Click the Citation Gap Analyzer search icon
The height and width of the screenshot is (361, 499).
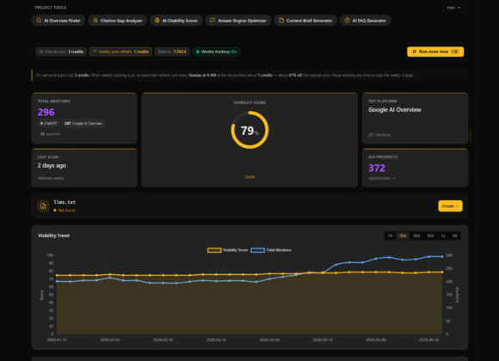coord(95,21)
